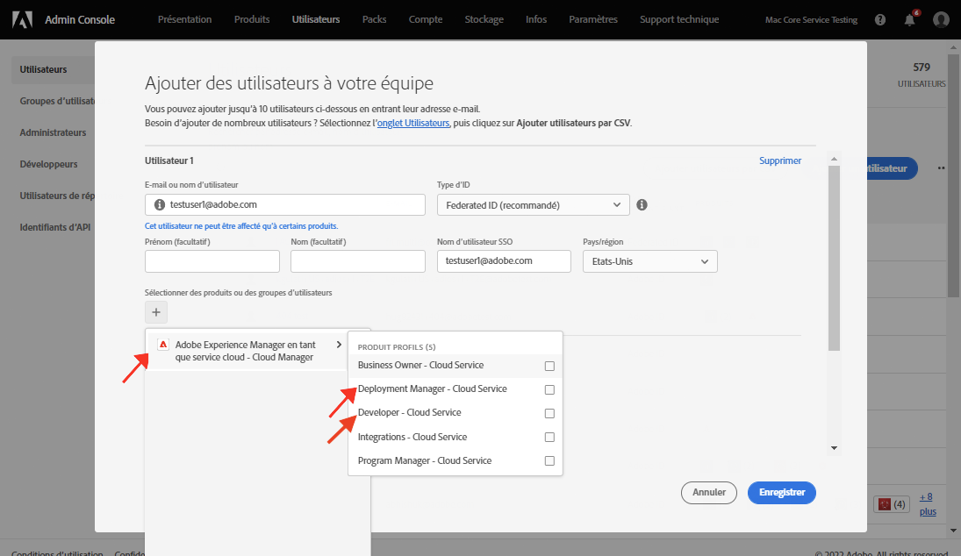Check Business Owner - Cloud Service
This screenshot has width=961, height=556.
pyautogui.click(x=549, y=367)
